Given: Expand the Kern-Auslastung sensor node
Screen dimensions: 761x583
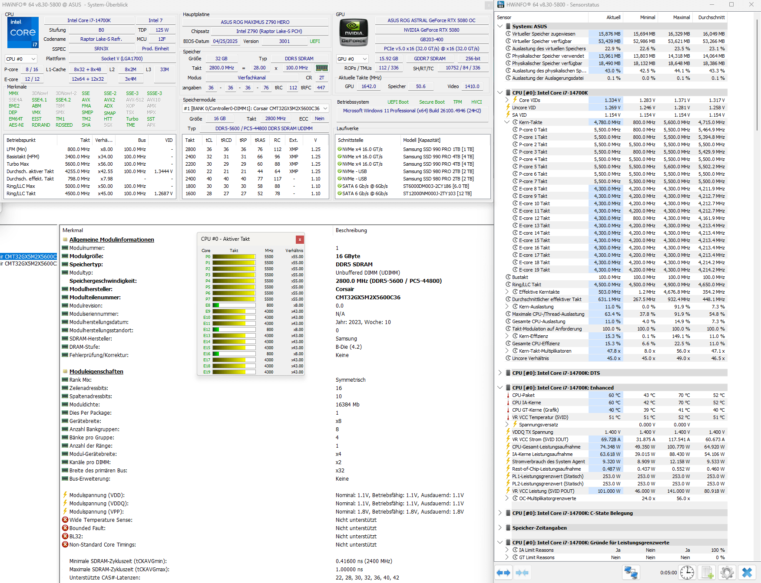Looking at the screenshot, I should (507, 307).
